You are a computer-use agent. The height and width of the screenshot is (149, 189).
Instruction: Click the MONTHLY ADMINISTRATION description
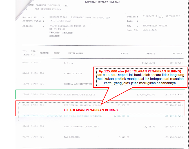click(x=78, y=84)
